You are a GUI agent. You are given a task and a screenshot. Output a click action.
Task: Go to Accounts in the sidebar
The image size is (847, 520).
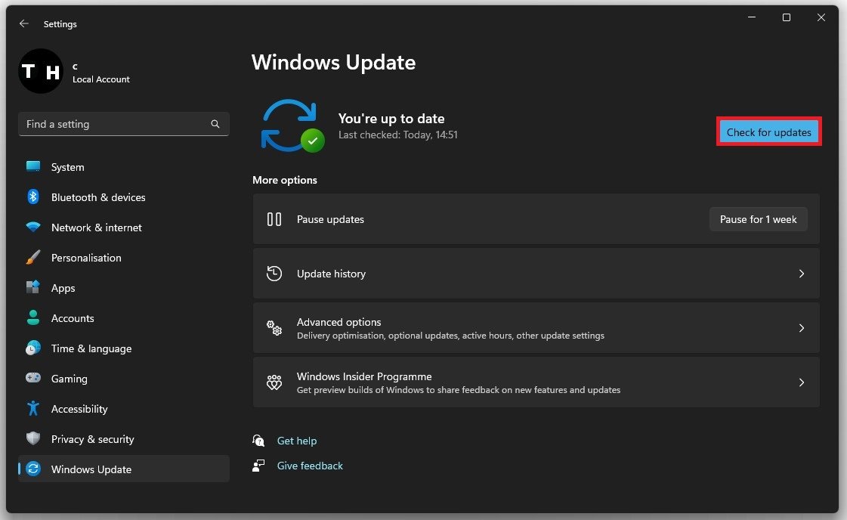point(73,318)
